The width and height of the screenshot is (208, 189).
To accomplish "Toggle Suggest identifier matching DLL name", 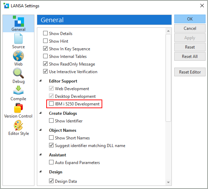I will [51, 145].
